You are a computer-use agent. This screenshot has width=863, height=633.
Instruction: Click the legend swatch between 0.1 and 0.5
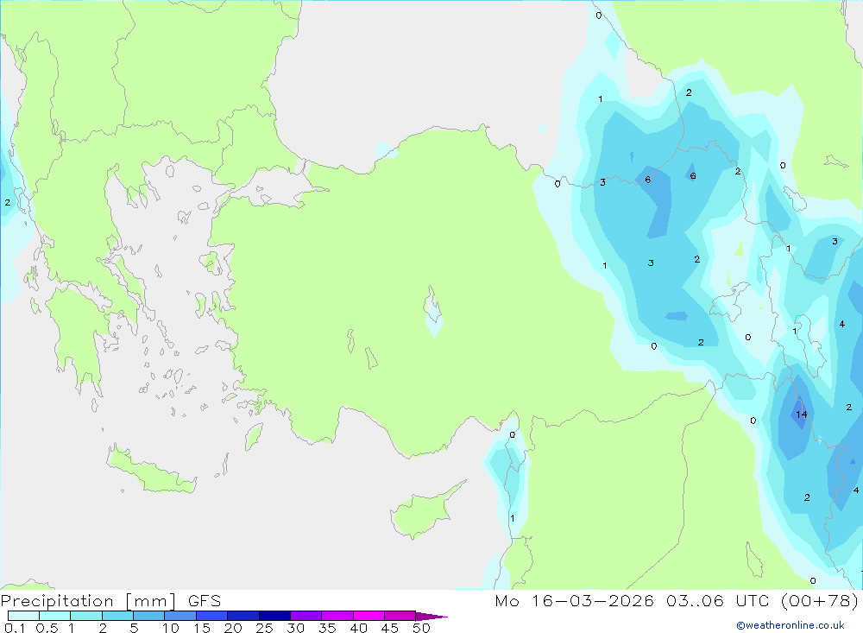tap(23, 616)
